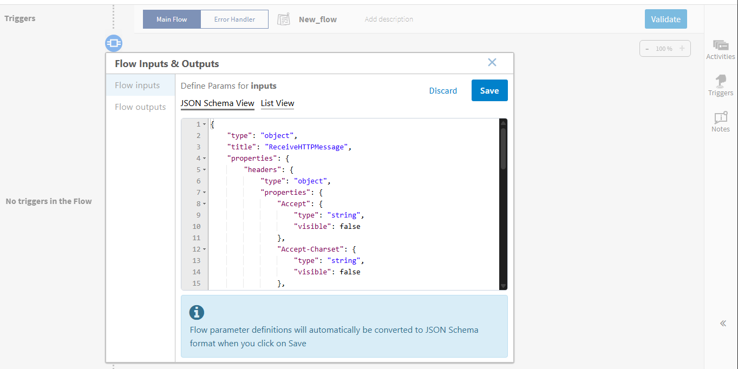The height and width of the screenshot is (369, 738).
Task: Zoom out with the minus button
Action: tap(647, 49)
